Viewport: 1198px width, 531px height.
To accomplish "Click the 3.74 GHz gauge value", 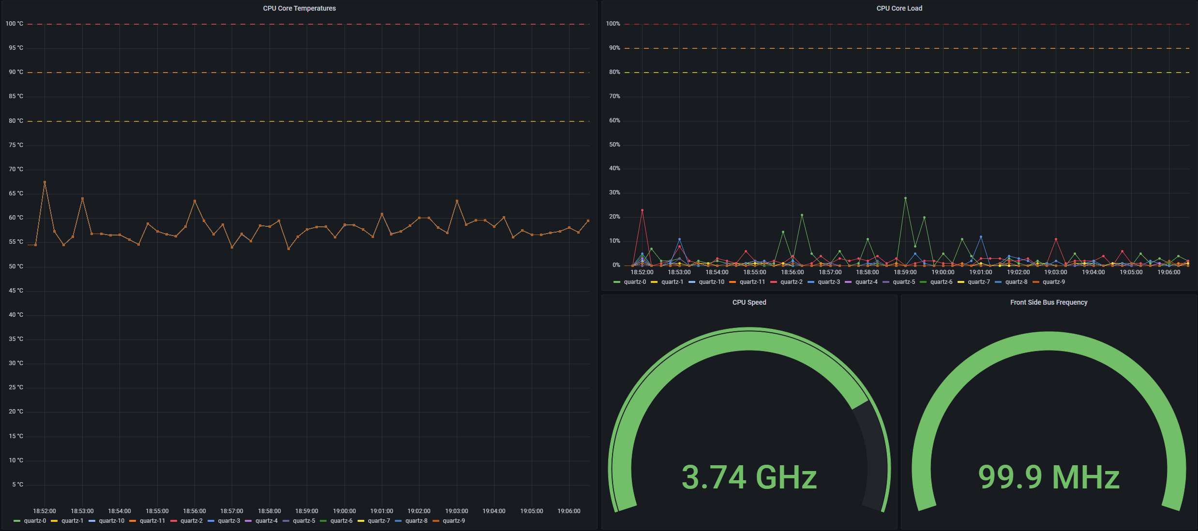I will (749, 477).
